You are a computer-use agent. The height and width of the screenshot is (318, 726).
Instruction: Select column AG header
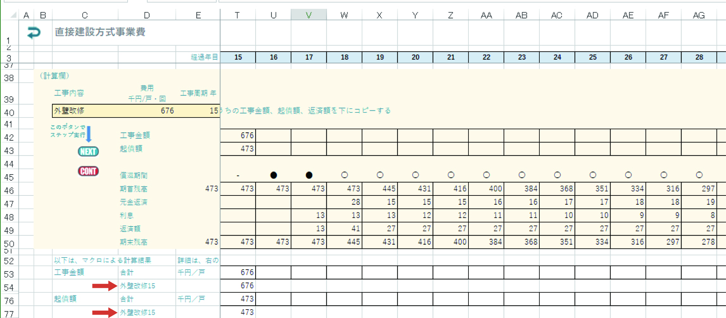699,15
